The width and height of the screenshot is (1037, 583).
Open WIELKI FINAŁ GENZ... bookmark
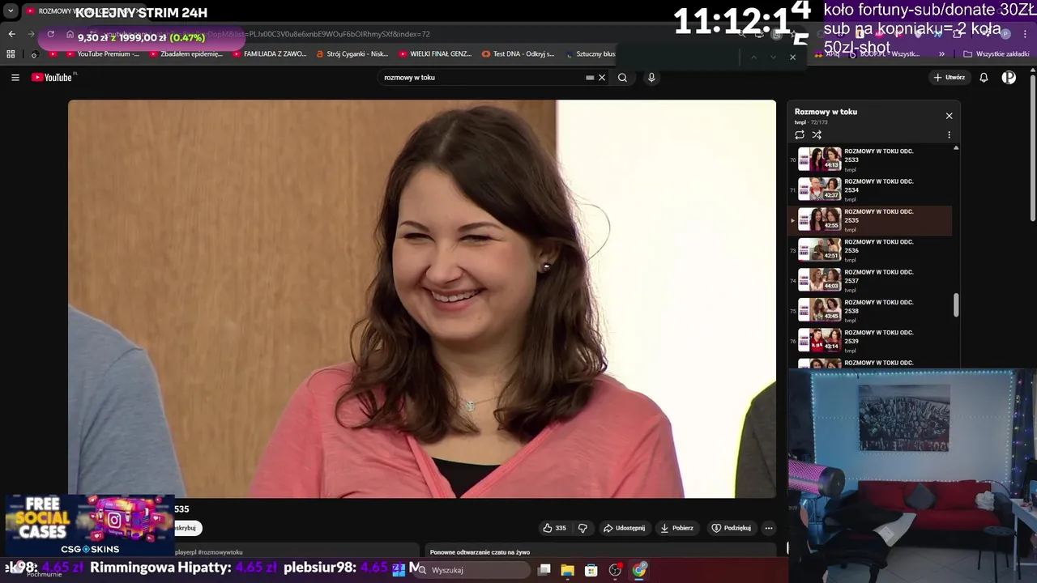point(435,54)
